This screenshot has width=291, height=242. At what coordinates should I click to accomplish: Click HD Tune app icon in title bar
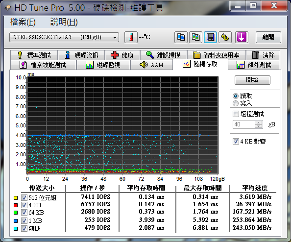[x=8, y=7]
